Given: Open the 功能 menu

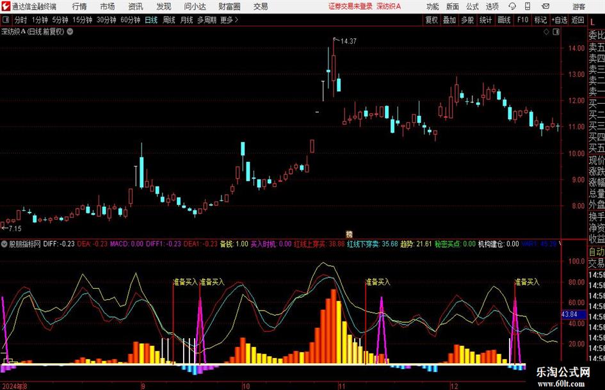Looking at the screenshot, I should (433, 6).
